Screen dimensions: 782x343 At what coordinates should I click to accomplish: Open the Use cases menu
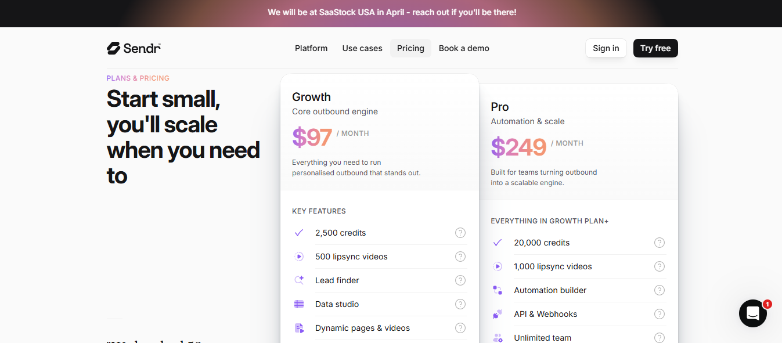point(362,48)
